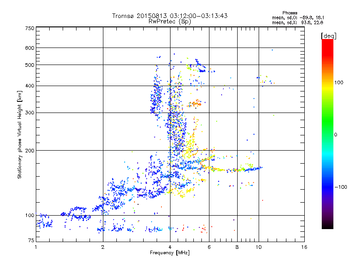Viewport: 358px width, 269px height.
Task: Click x-axis tick label '1'
Action: (x=36, y=247)
